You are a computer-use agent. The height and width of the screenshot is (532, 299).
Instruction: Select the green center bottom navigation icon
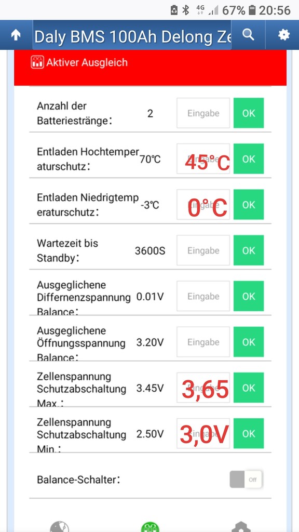pos(150,527)
